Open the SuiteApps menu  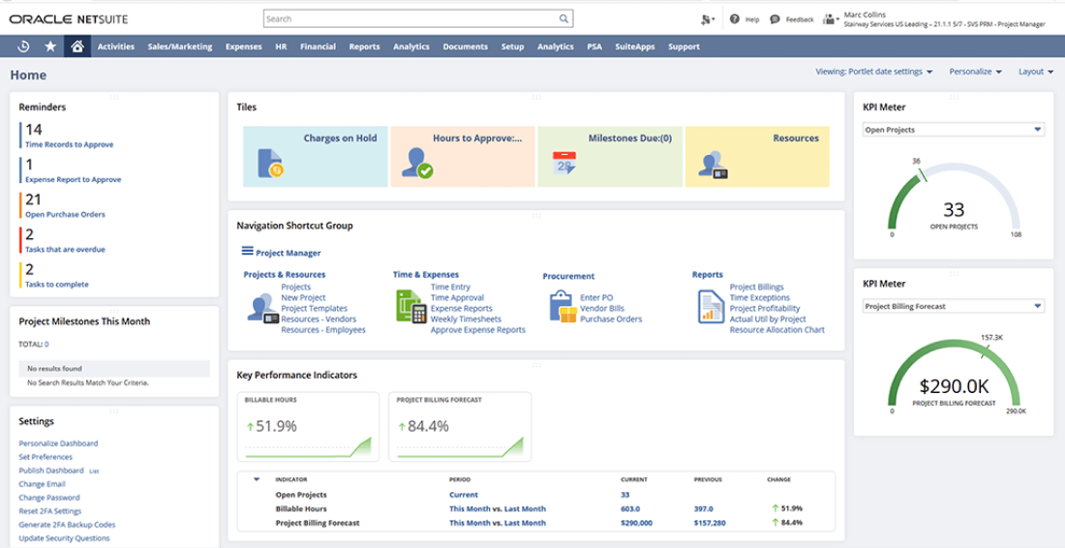(634, 46)
